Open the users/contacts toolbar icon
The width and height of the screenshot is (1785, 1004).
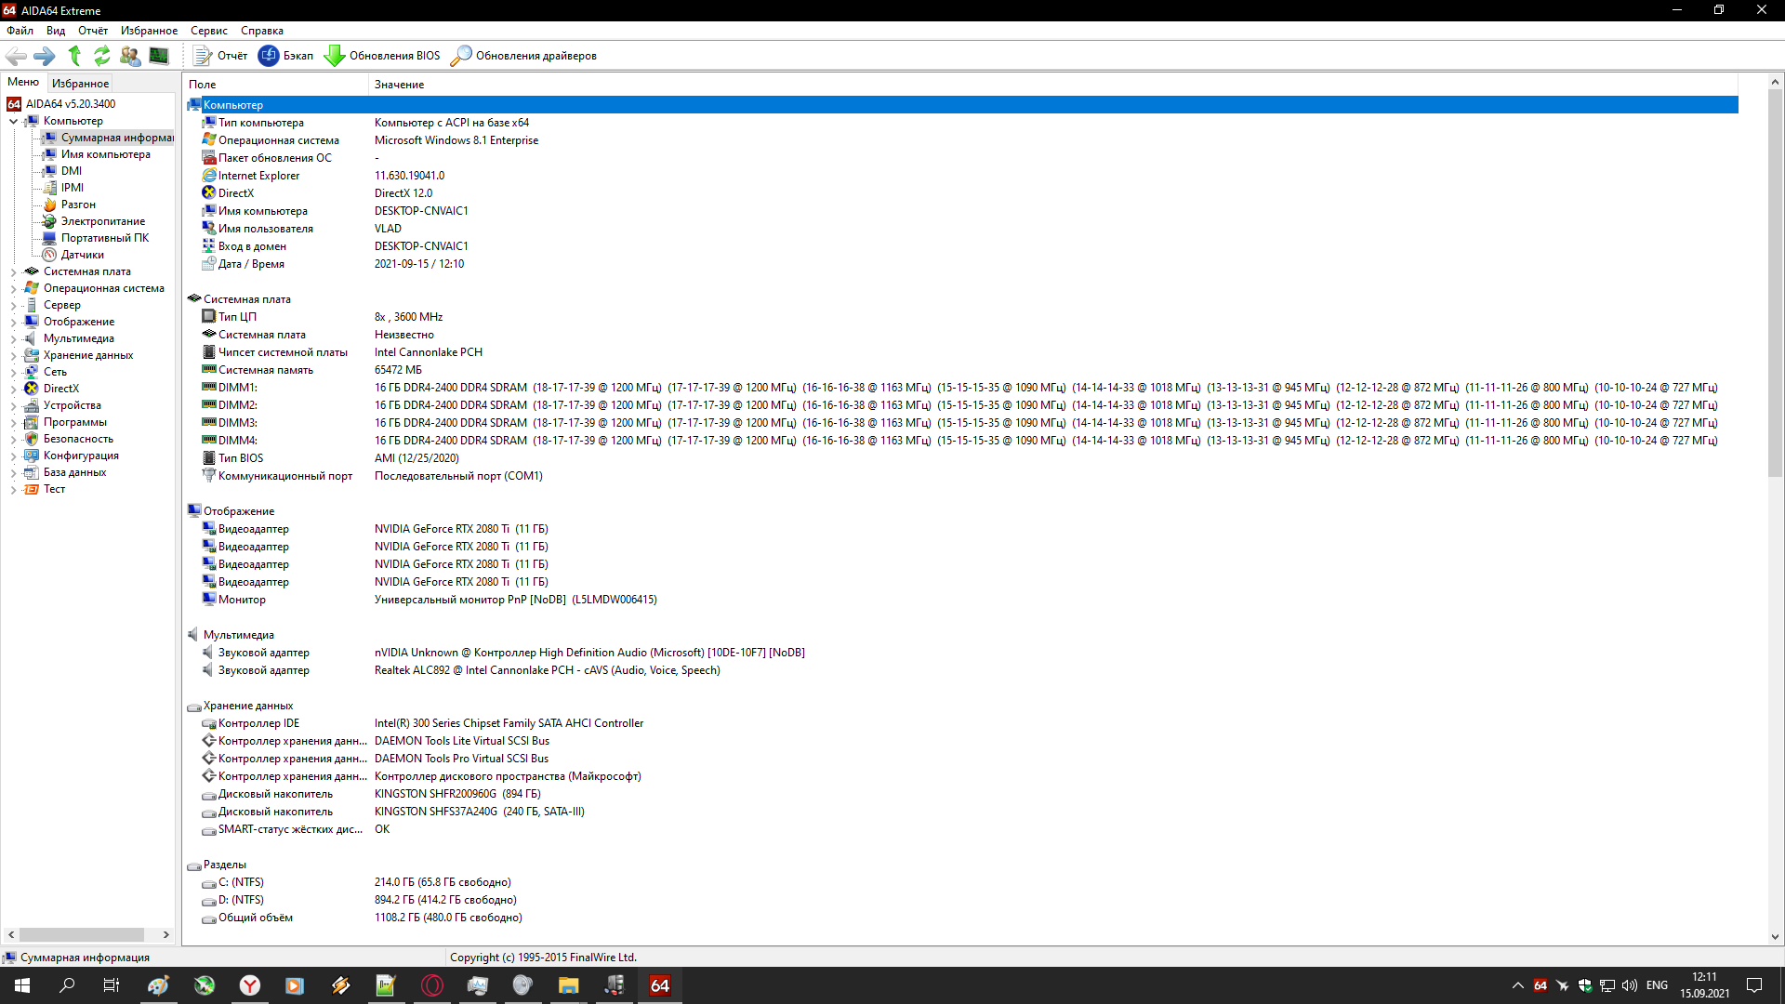tap(130, 56)
